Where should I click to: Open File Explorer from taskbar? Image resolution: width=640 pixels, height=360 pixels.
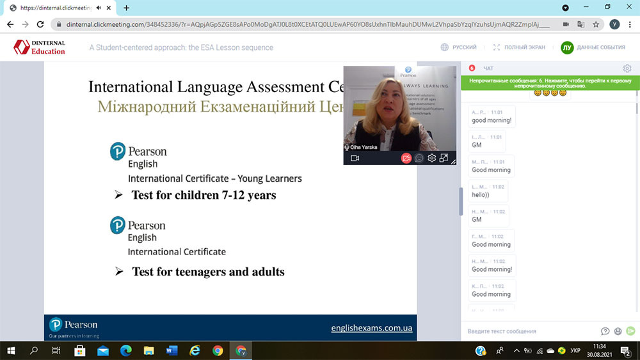(149, 350)
